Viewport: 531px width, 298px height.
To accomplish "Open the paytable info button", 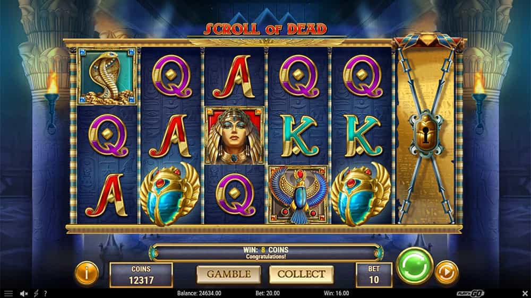I will [87, 273].
